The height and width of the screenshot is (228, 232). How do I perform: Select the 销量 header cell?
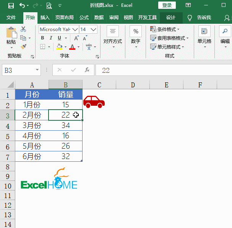pos(65,94)
